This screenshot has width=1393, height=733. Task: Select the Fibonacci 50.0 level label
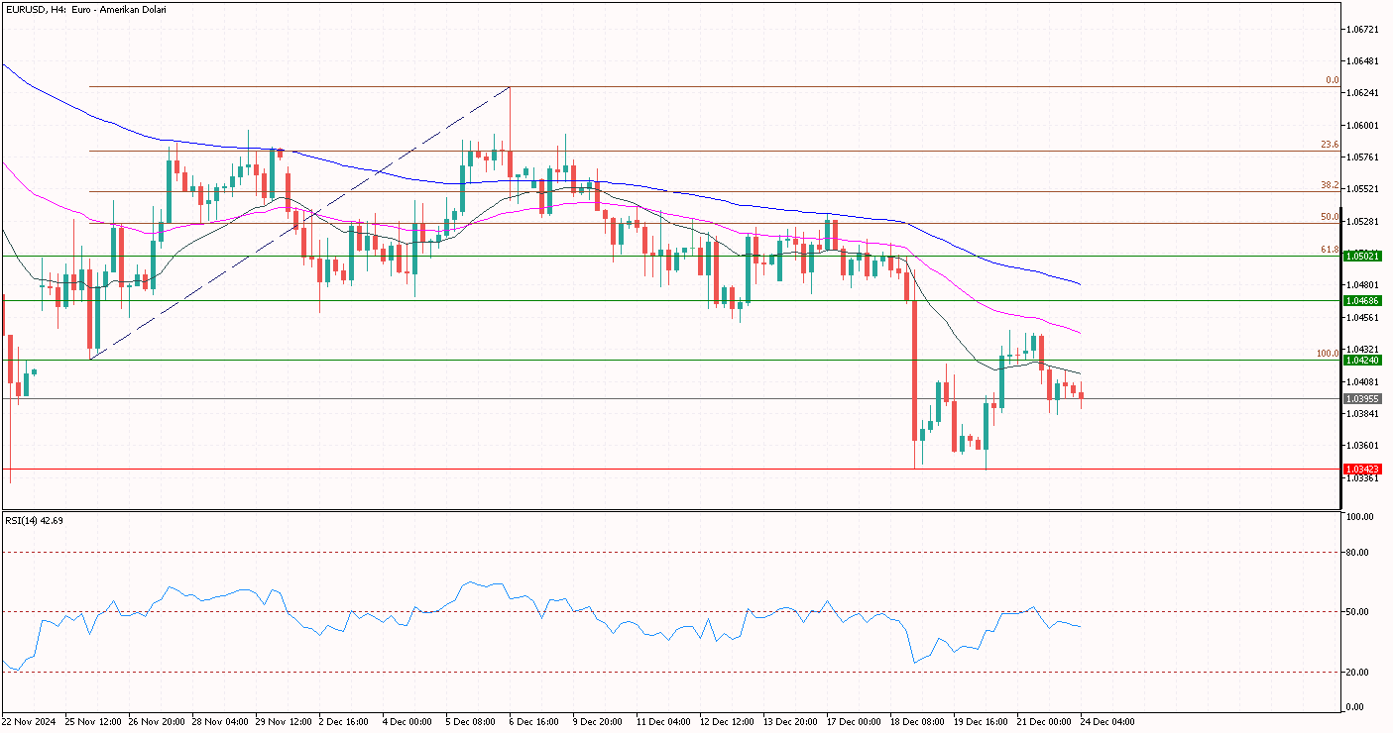[x=1331, y=217]
